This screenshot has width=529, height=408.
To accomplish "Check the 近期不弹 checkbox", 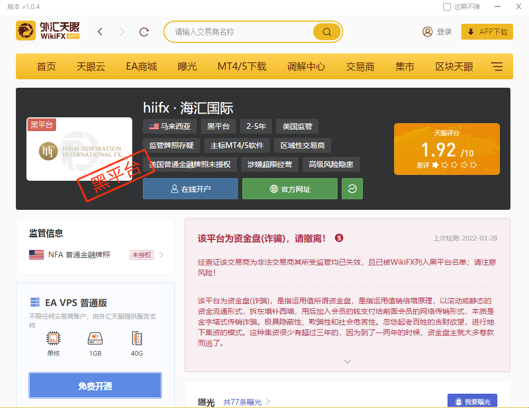I will [x=446, y=6].
